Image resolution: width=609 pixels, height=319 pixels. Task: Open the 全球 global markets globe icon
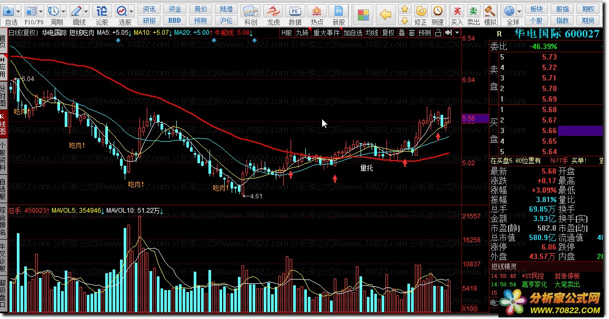509,11
